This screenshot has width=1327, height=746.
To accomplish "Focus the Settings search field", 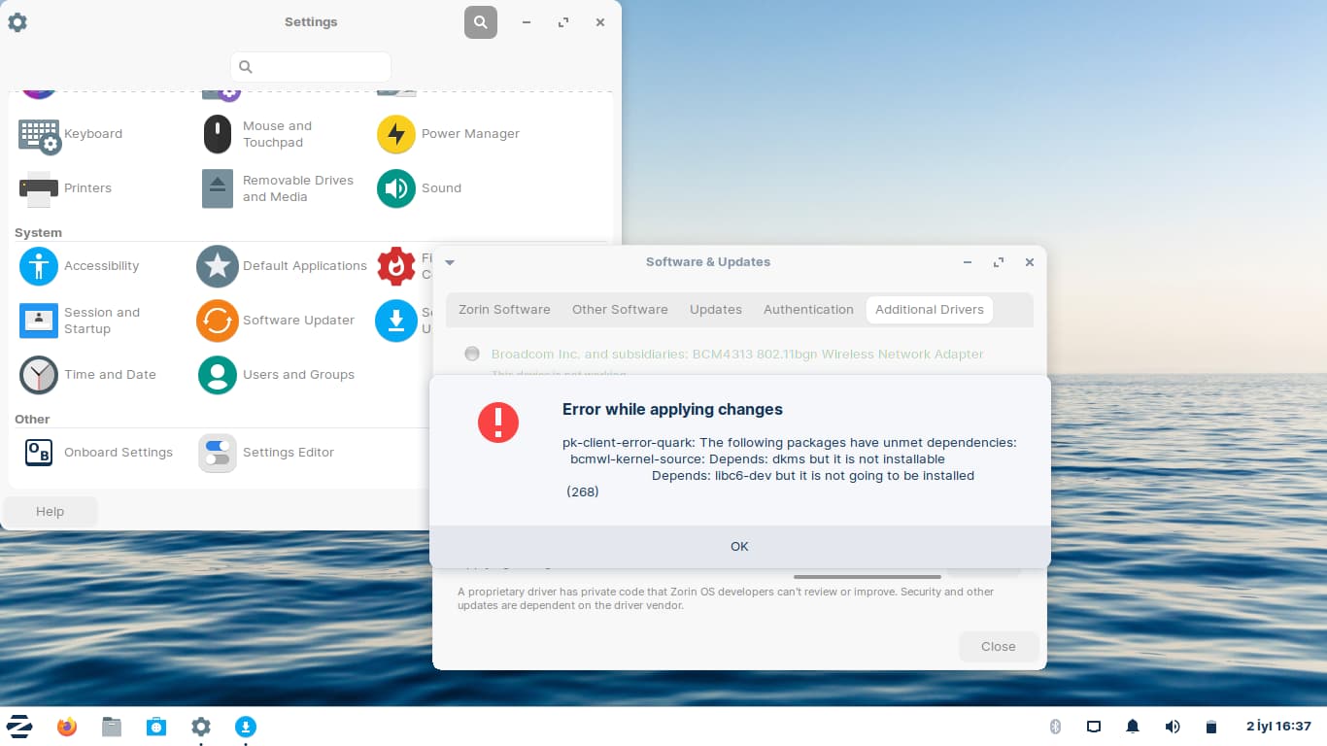I will click(x=311, y=67).
